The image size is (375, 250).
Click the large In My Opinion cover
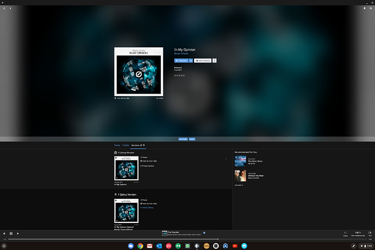pos(139,72)
